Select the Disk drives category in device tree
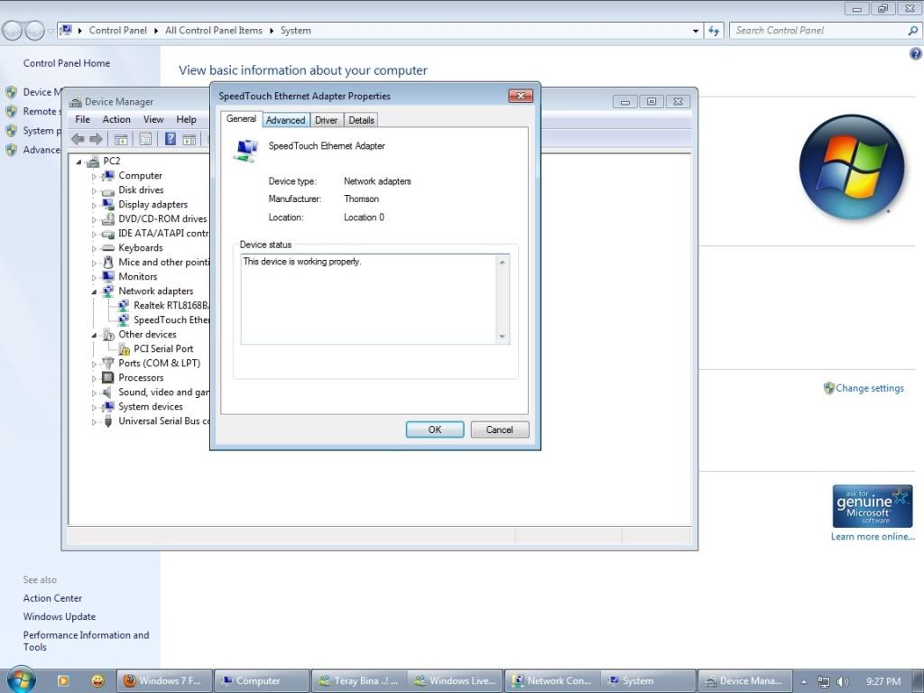Viewport: 924px width, 693px height. pyautogui.click(x=141, y=189)
